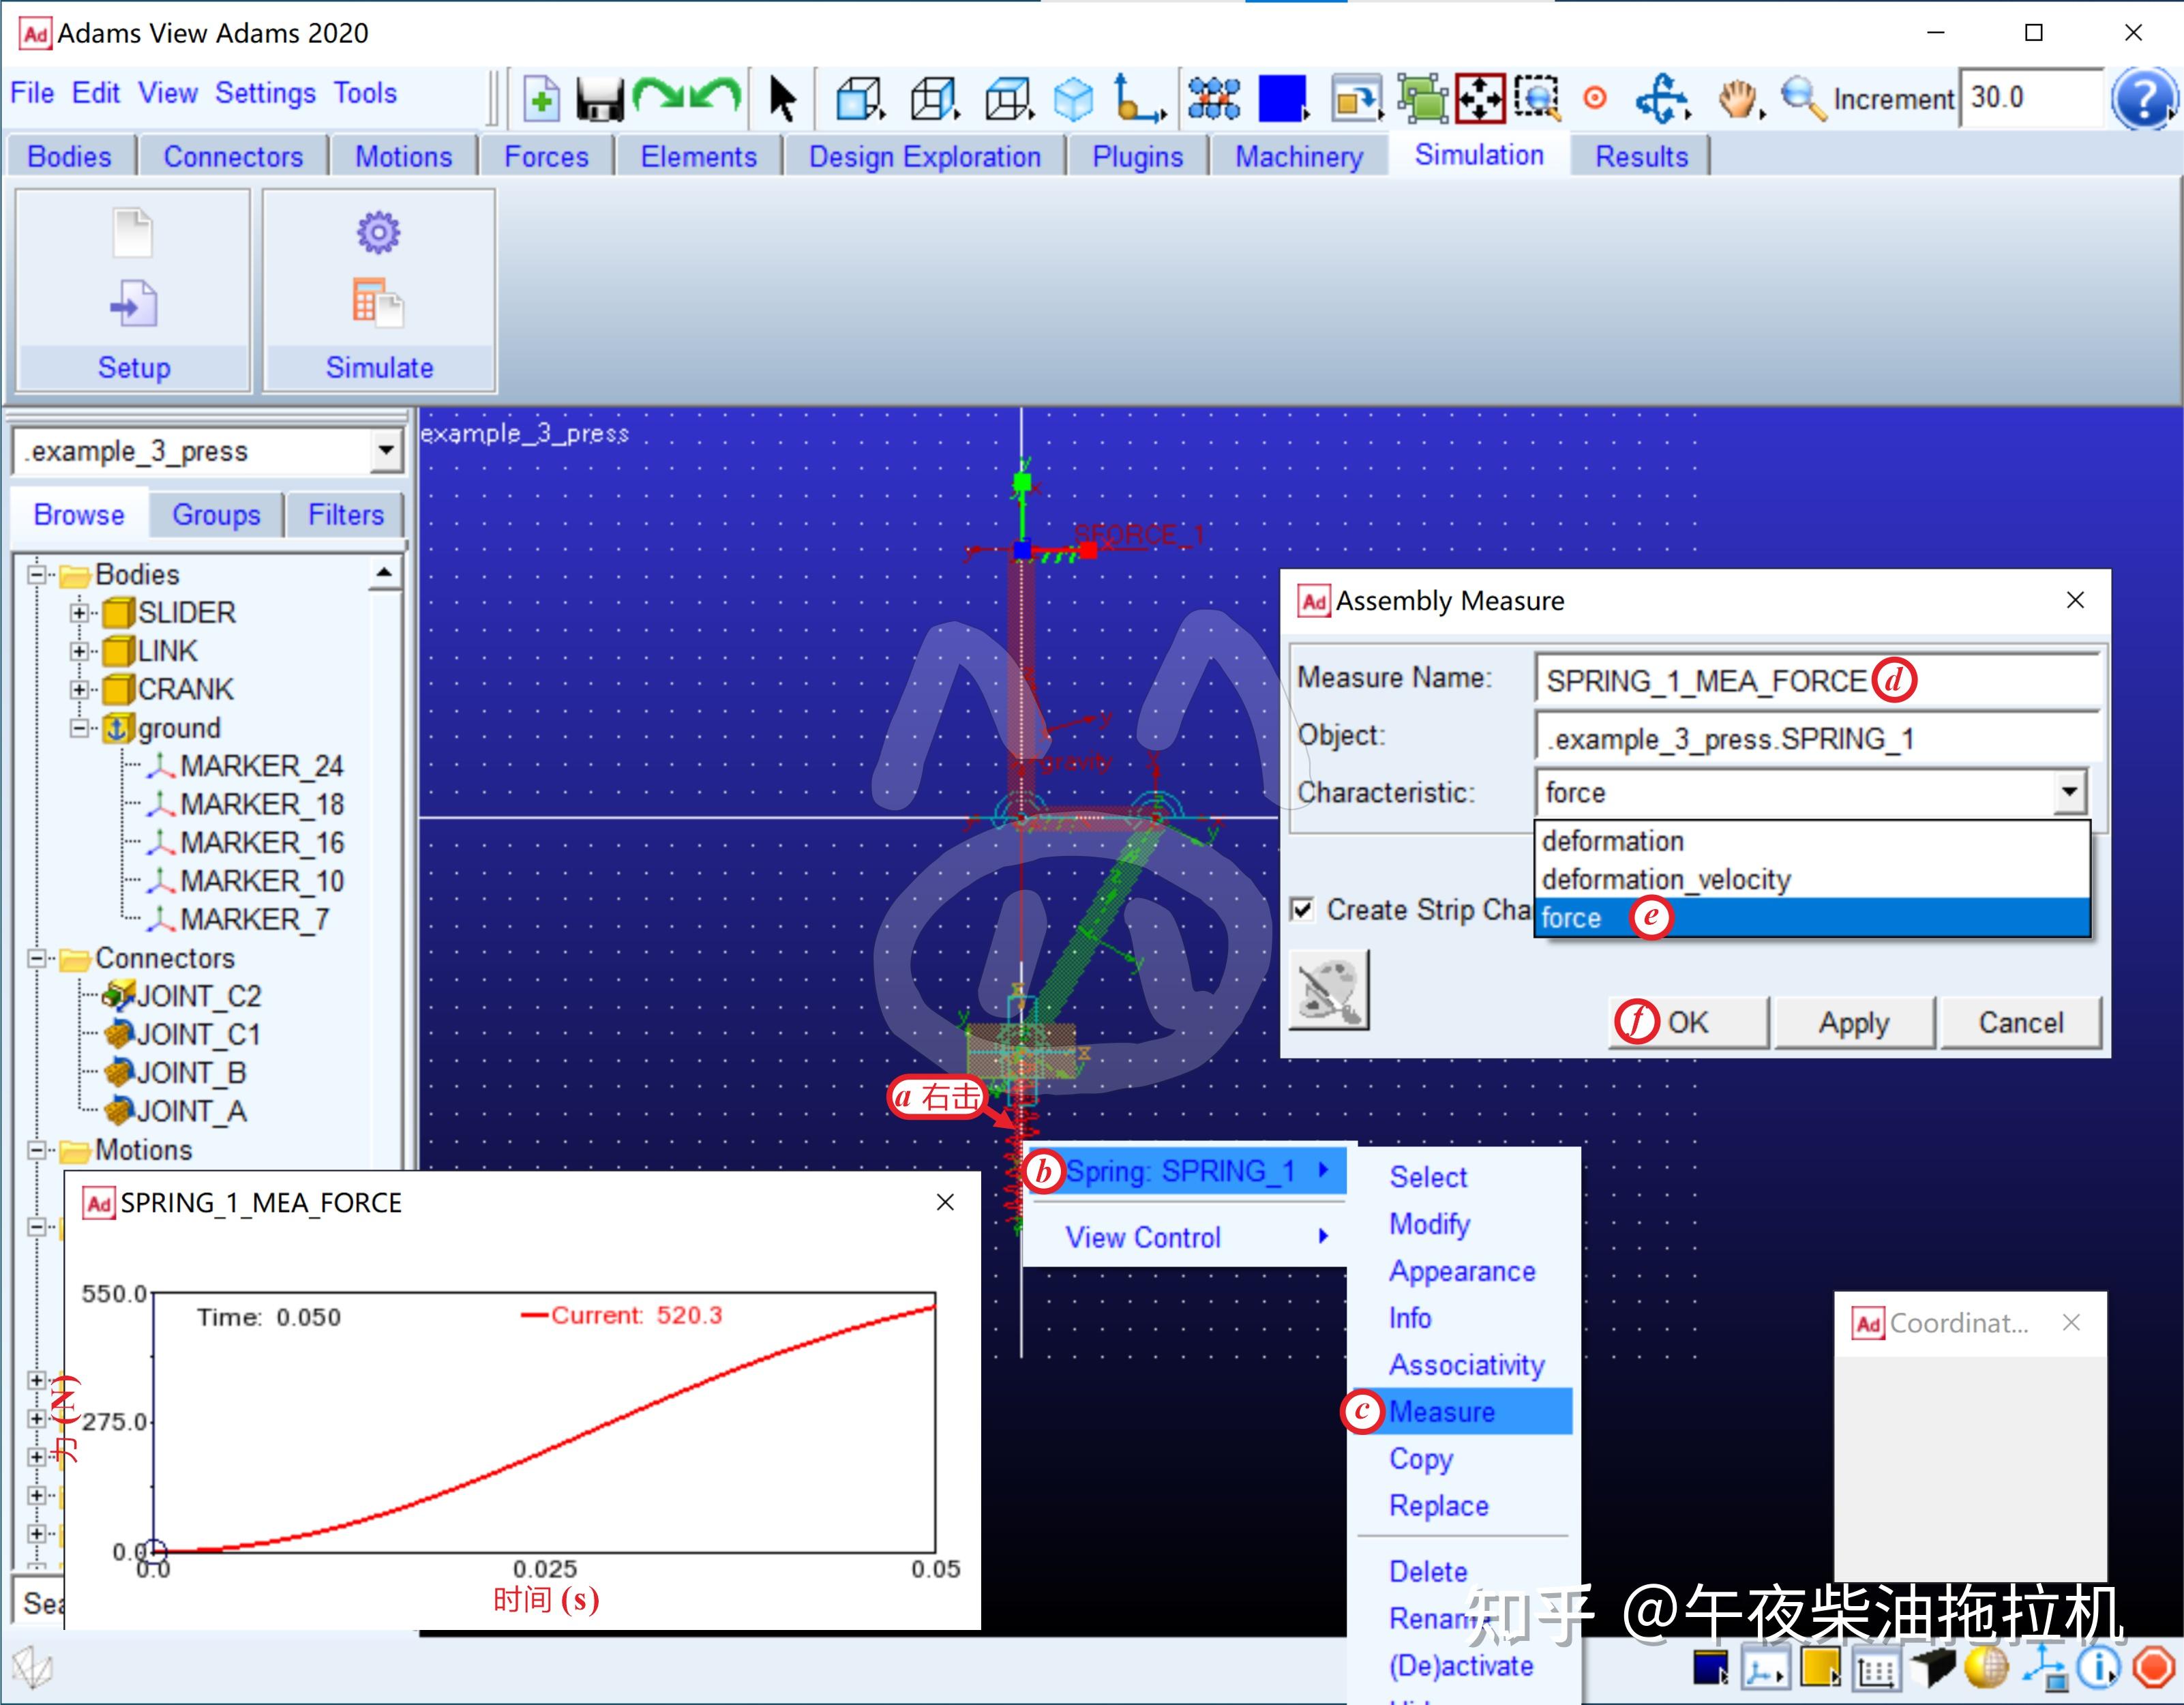Click Cancel in Assembly Measure dialog
Viewport: 2184px width, 1705px height.
2021,1023
